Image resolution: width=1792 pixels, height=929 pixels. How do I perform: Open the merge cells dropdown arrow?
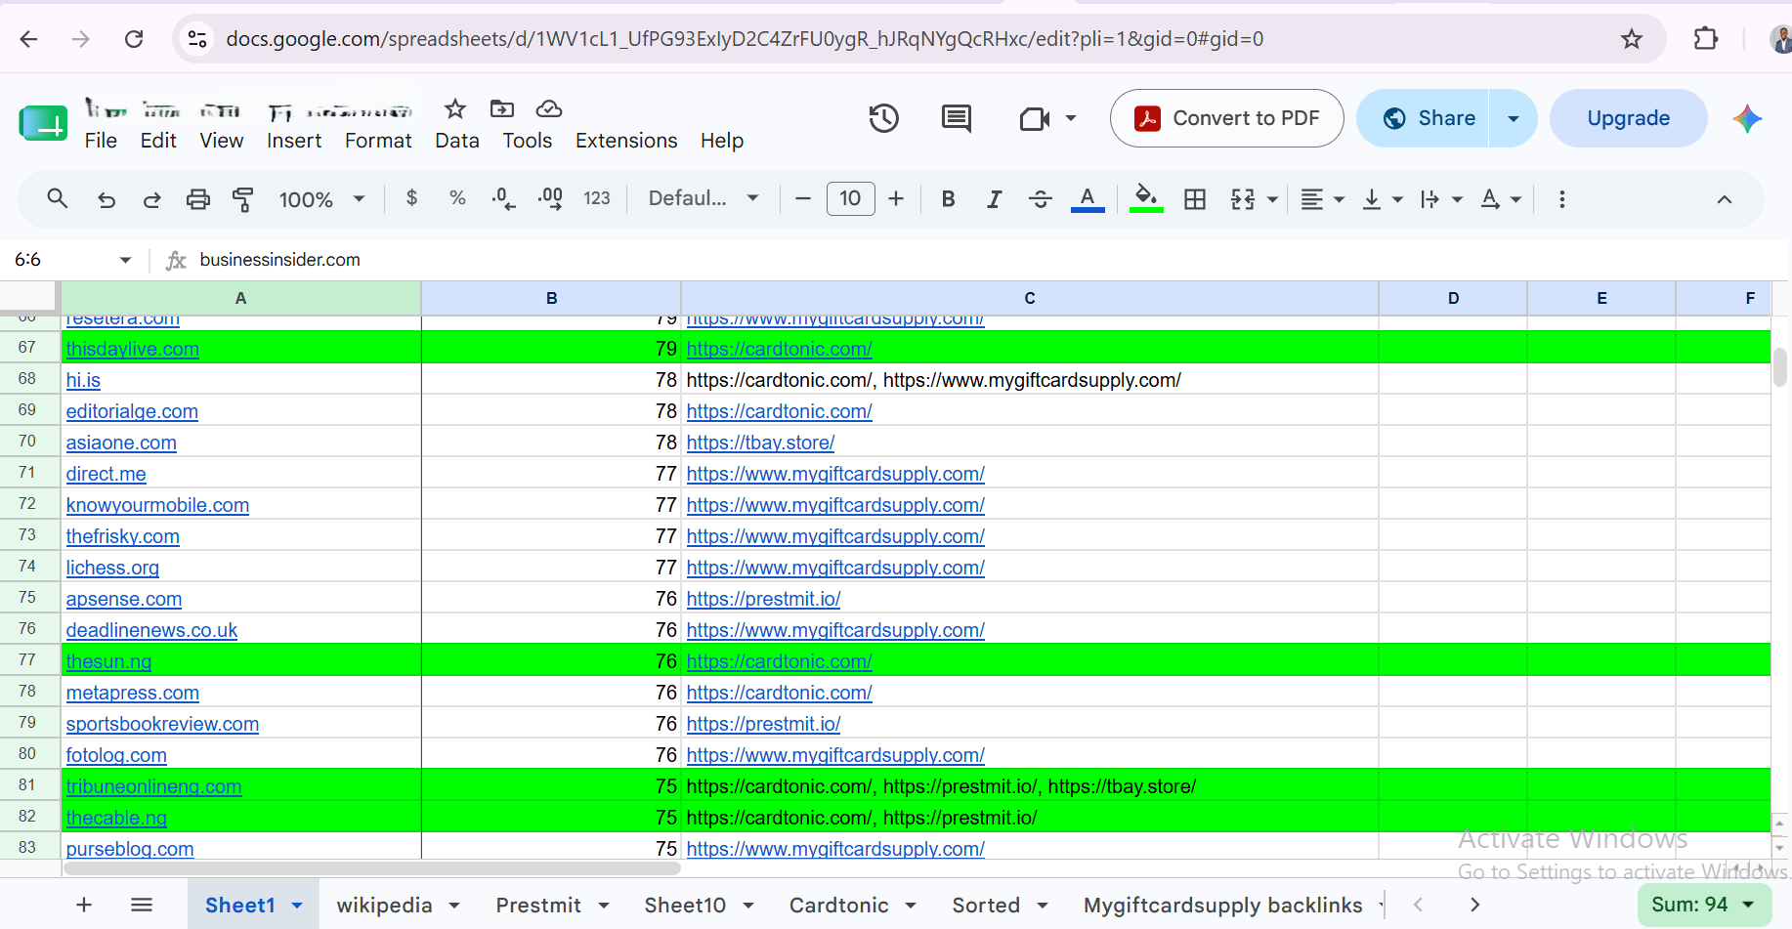1273,199
